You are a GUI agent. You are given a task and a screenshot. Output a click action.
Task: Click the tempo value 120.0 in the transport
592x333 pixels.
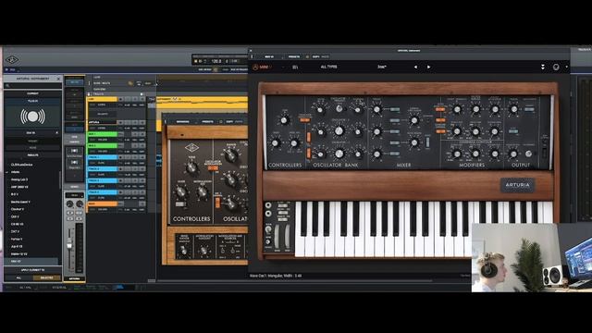point(216,61)
